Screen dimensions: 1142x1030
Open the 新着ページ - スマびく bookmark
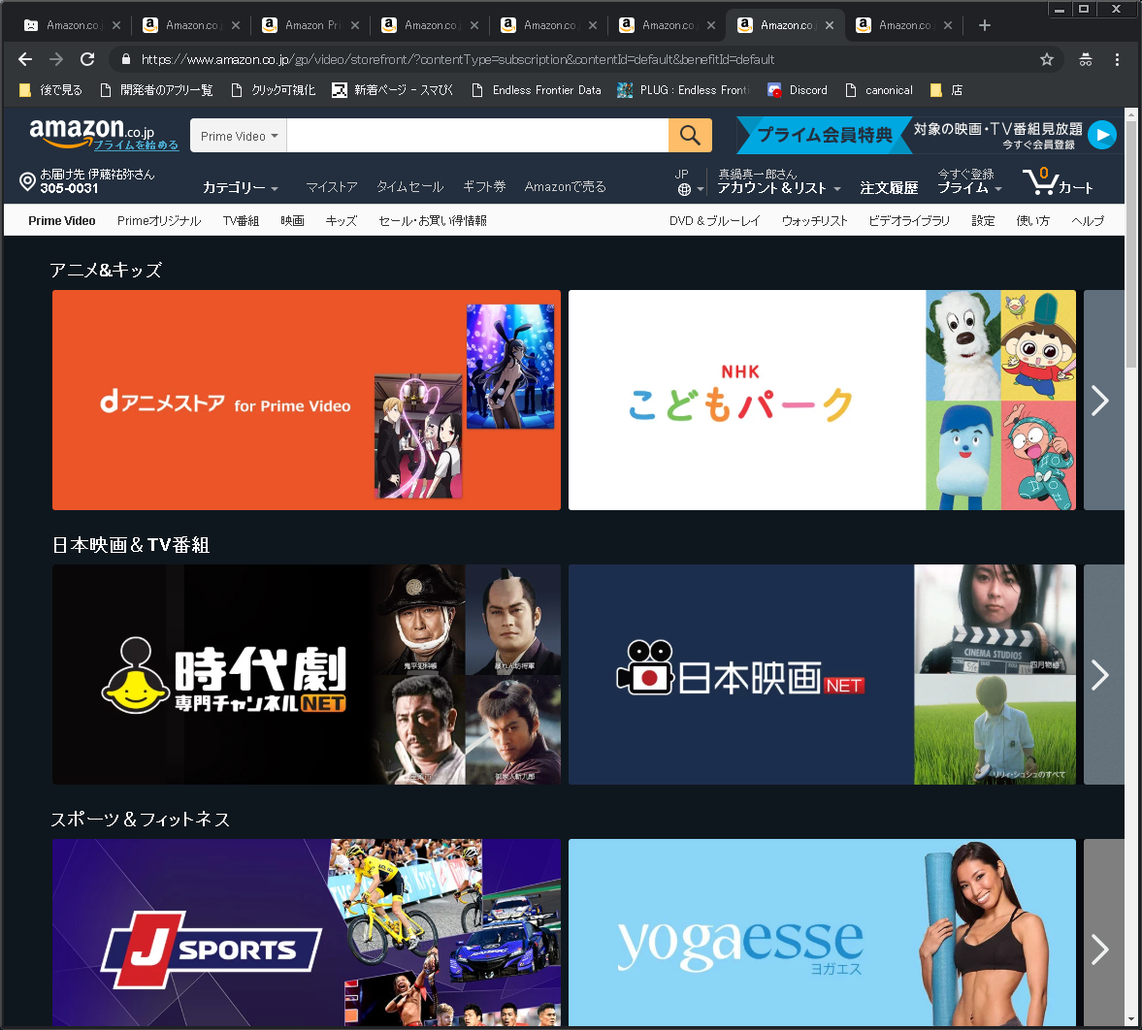pyautogui.click(x=393, y=90)
